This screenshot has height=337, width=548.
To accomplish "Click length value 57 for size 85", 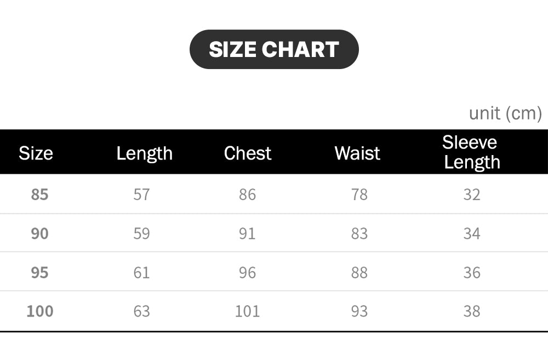I will (141, 195).
